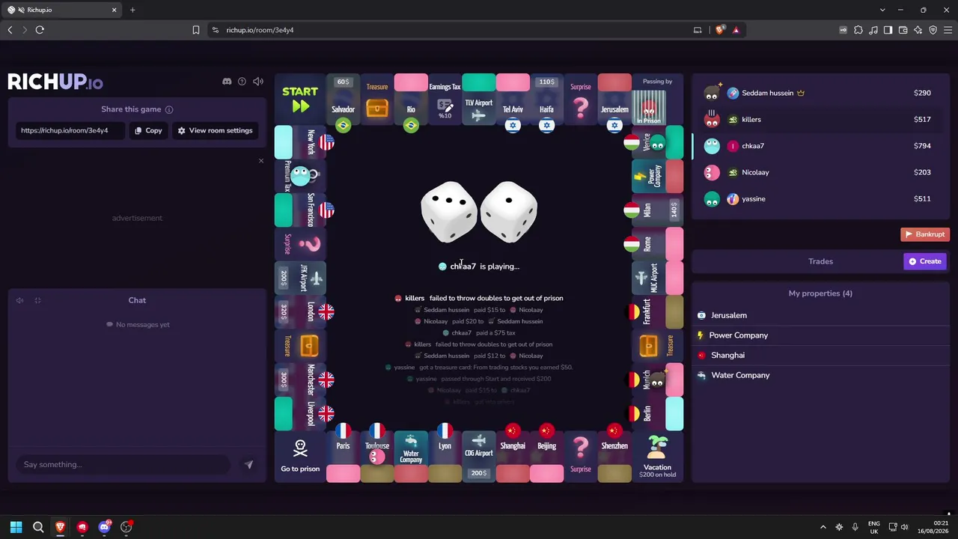
Task: Select the Vacation corner tile
Action: click(x=658, y=457)
